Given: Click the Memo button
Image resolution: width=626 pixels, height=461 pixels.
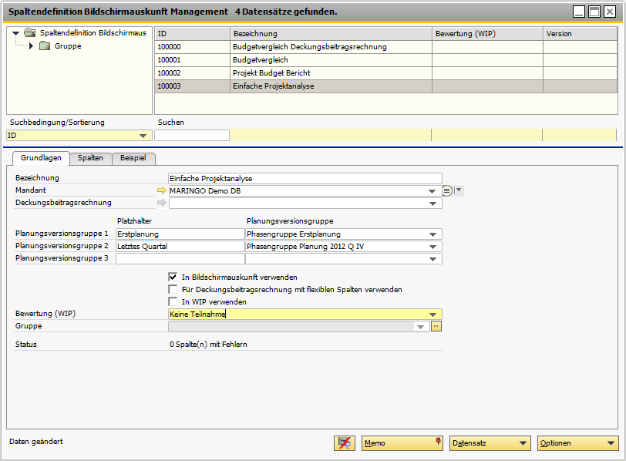Looking at the screenshot, I should [401, 443].
